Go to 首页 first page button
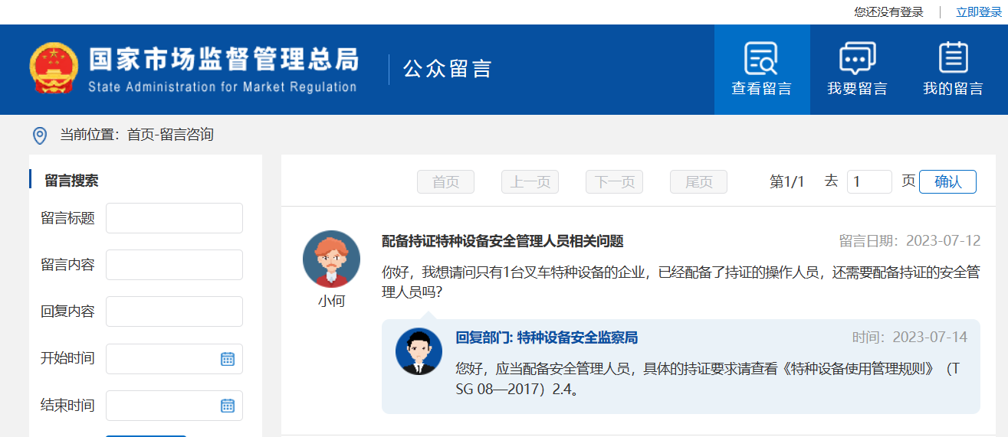 pyautogui.click(x=445, y=182)
